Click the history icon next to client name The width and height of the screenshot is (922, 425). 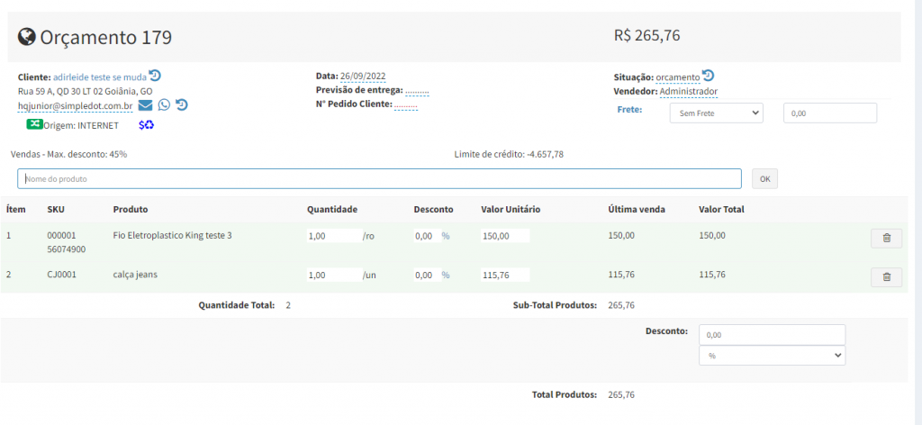[x=155, y=77]
